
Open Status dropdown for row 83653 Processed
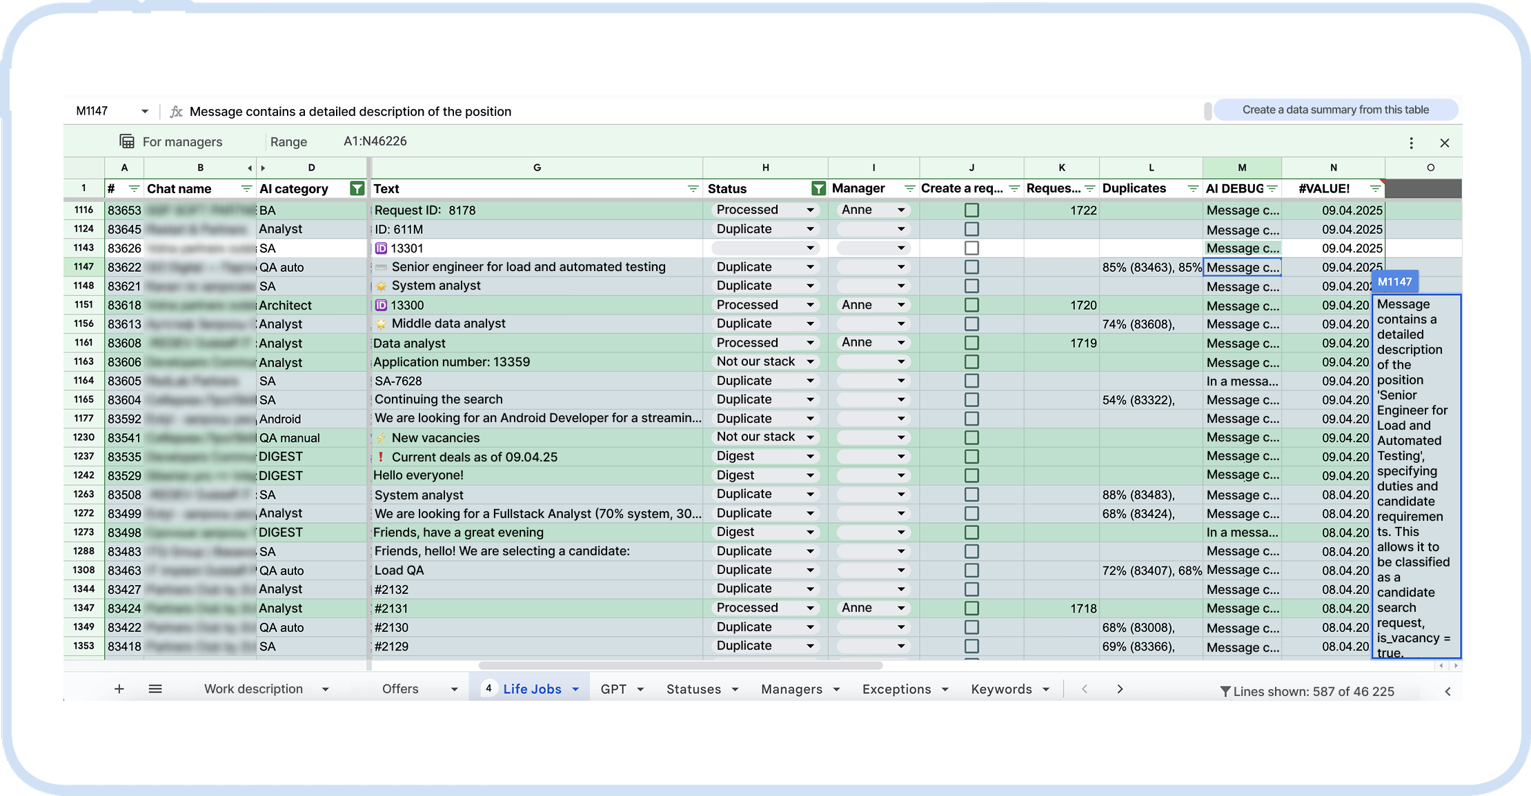(x=765, y=210)
